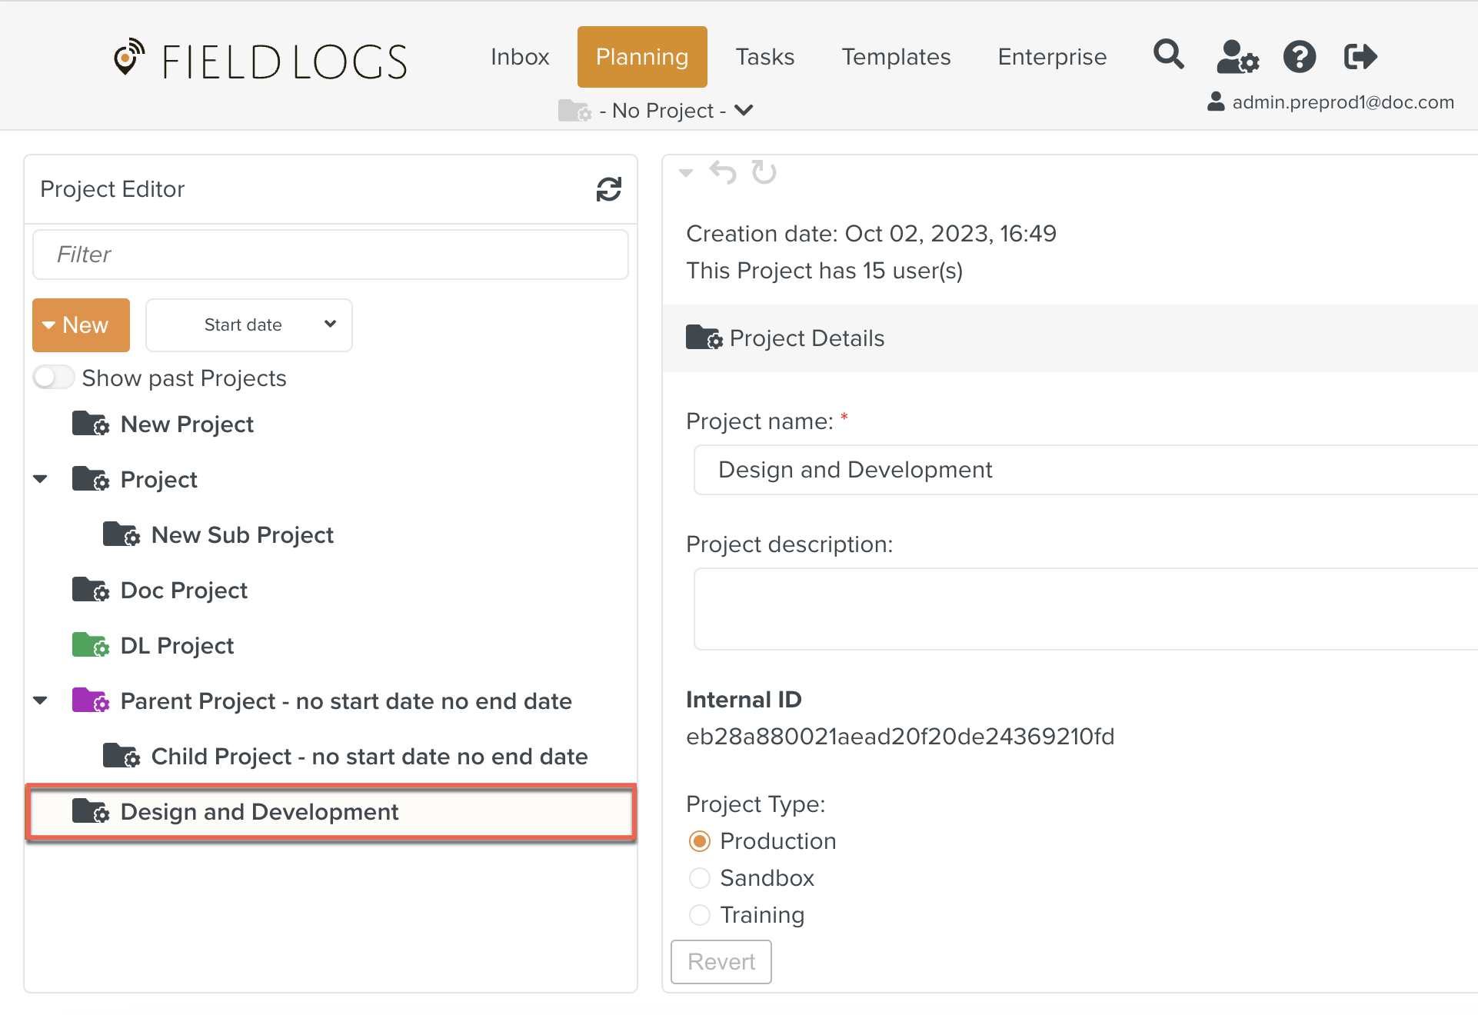The height and width of the screenshot is (1015, 1478).
Task: Click the purple Parent Project folder icon
Action: (x=90, y=701)
